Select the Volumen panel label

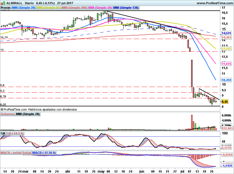(x=8, y=114)
